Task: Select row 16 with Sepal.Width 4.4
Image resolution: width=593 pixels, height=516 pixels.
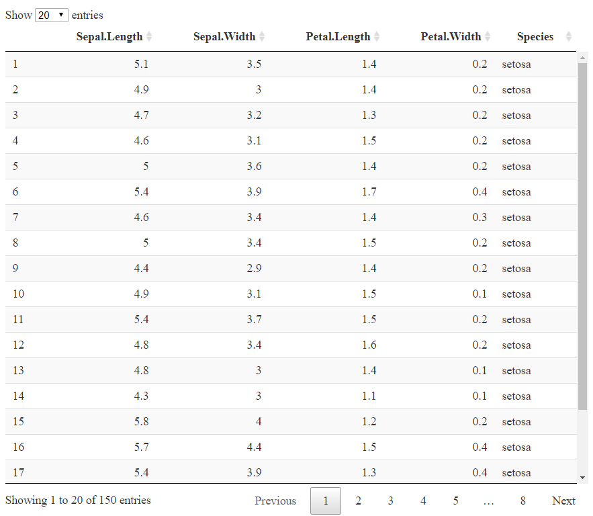Action: (291, 447)
